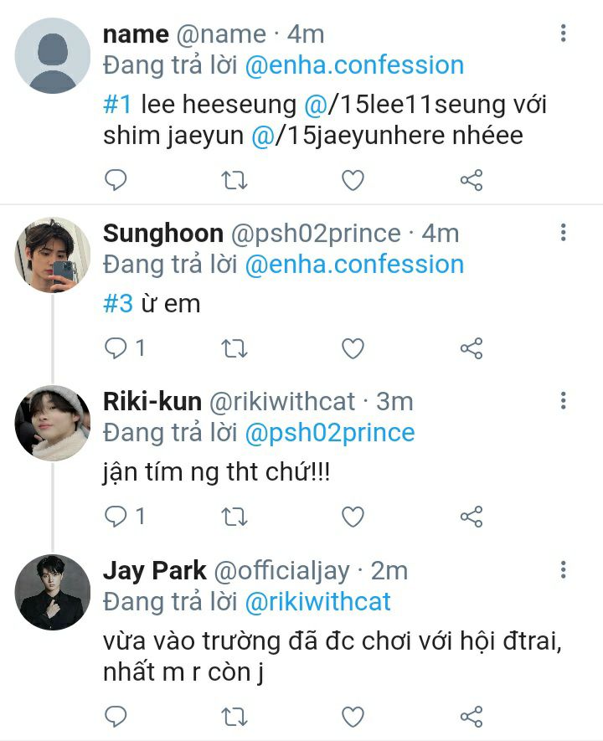Like Riki-kun's tweet
Viewport: 603px width, 741px height.
[353, 517]
